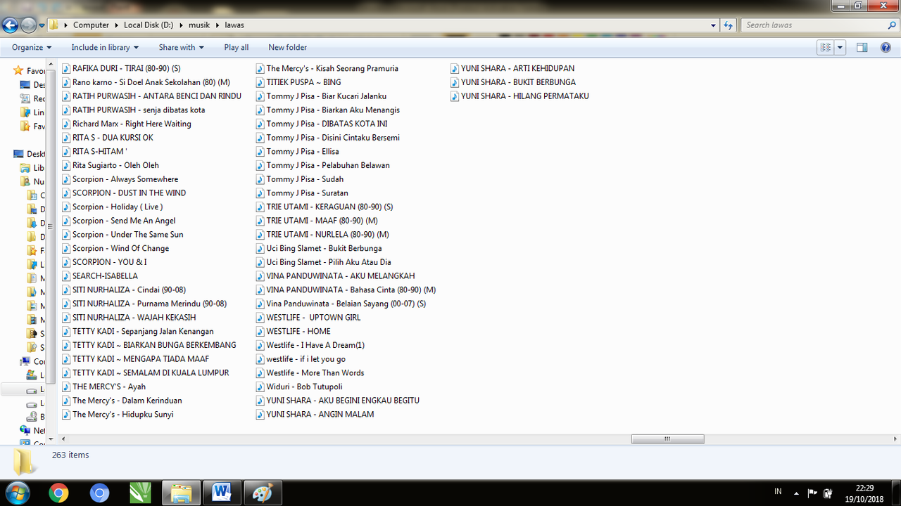Click music icon beside Scorpion - Wind Of Change
Screen dimensions: 901x506
click(x=66, y=248)
